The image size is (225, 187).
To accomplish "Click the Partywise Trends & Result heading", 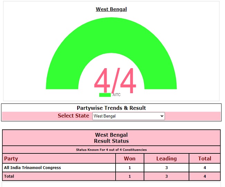I will tap(111, 108).
